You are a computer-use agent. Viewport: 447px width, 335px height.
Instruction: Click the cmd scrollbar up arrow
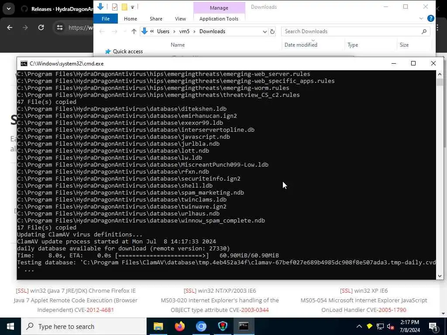click(x=440, y=74)
